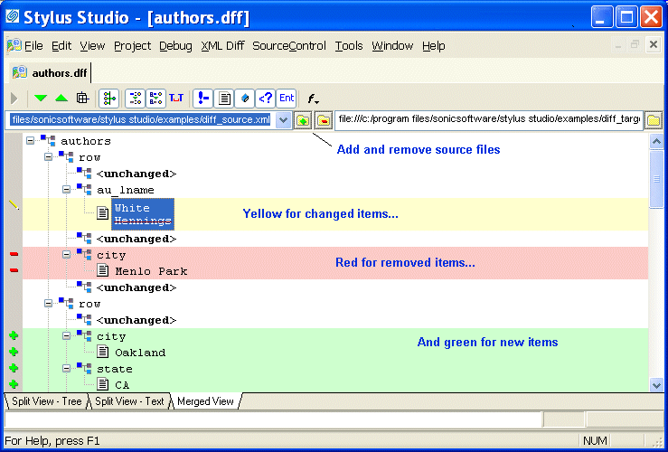Screen dimensions: 668x452
Task: Switch to Split View - Text tab
Action: pos(129,401)
